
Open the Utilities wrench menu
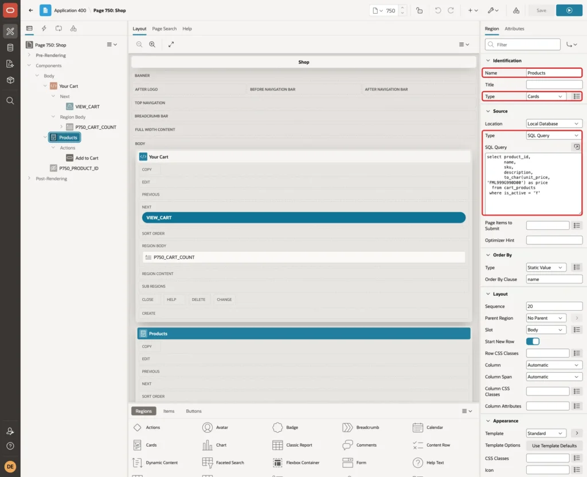pyautogui.click(x=493, y=10)
